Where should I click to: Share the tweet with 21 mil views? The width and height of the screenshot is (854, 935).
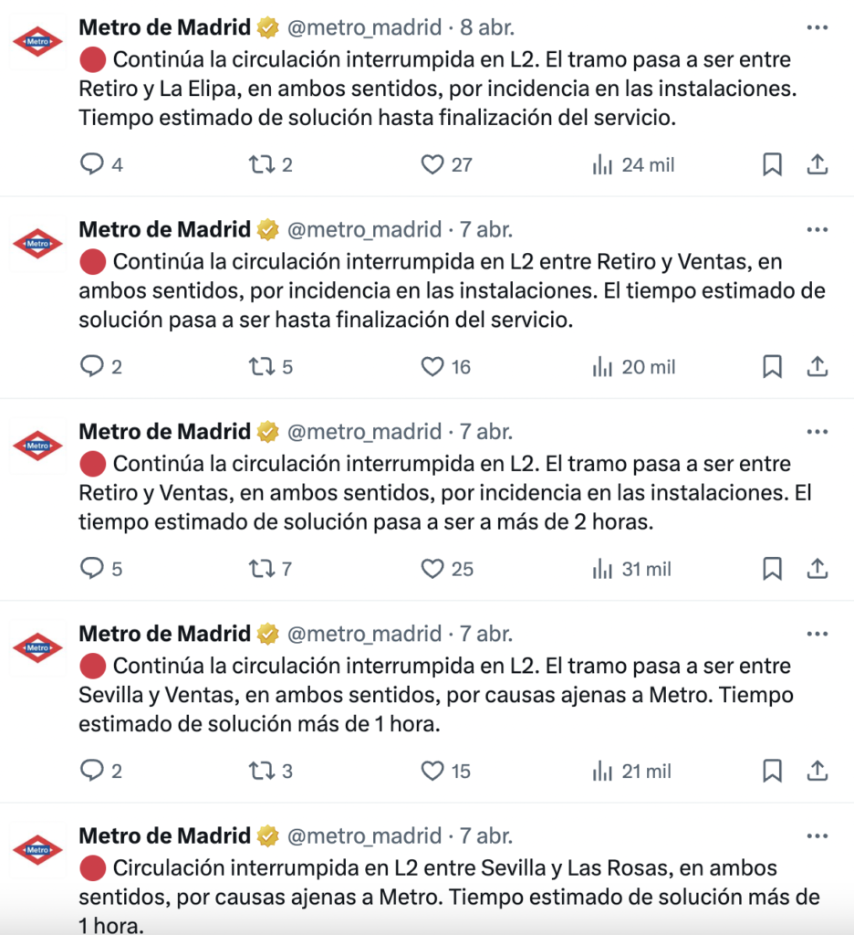pos(818,771)
